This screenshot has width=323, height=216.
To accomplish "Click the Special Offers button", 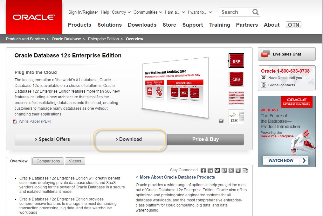I will (53, 139).
